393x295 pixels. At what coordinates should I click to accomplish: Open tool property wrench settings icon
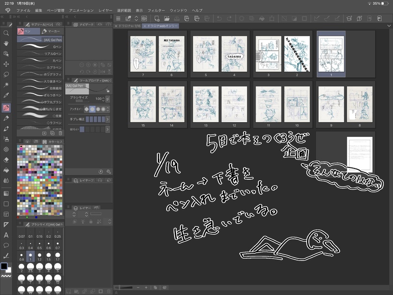109,172
